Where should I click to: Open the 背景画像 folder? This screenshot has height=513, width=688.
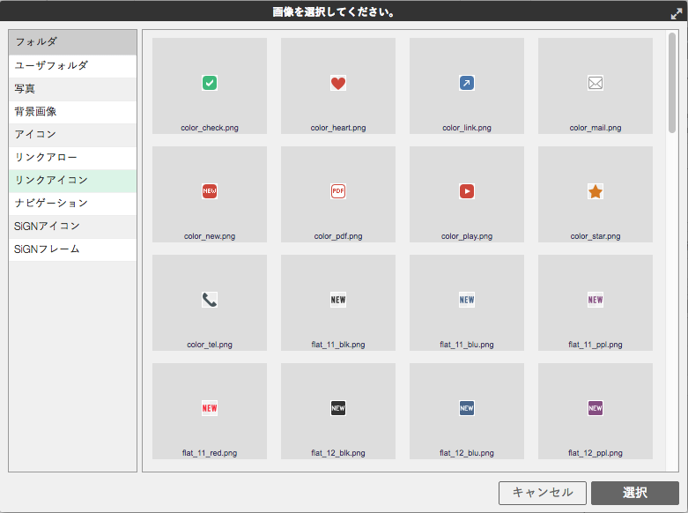tap(72, 112)
